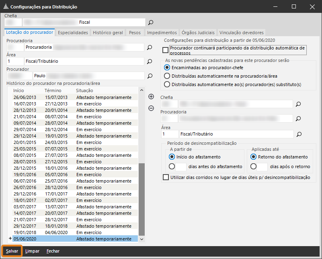Open the Órgãos Judiciais tab
The width and height of the screenshot is (322, 259).
click(198, 33)
